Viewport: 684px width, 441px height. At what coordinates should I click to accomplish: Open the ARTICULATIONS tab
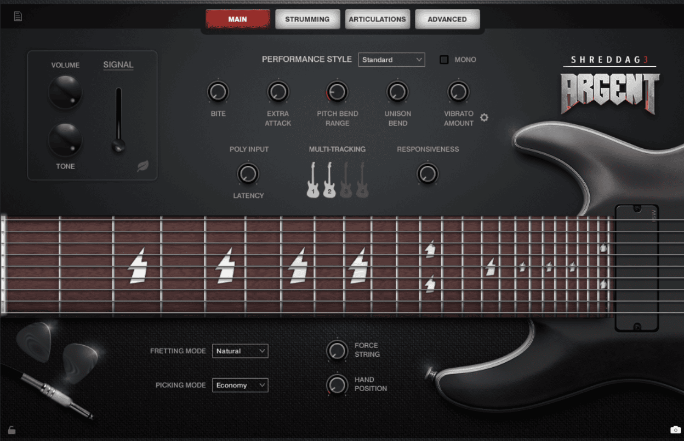[377, 19]
